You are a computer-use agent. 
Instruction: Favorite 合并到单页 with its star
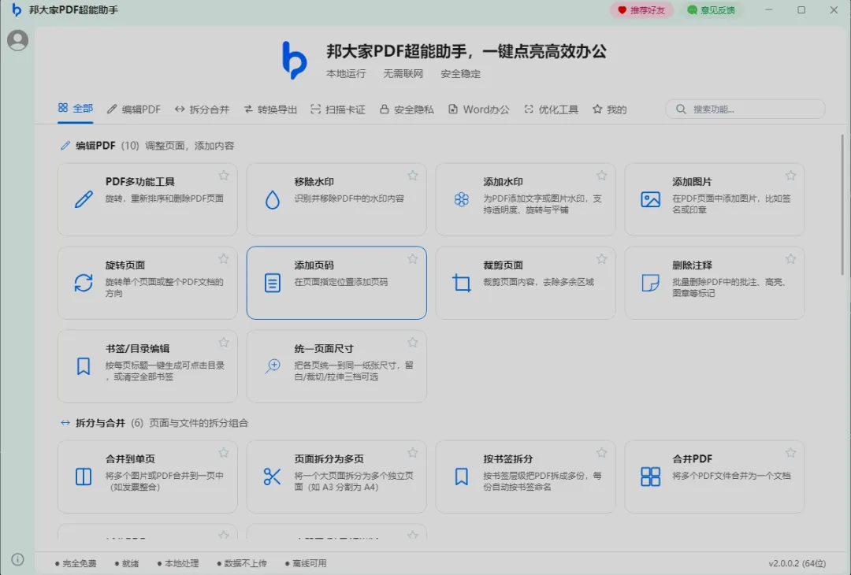[x=224, y=452]
